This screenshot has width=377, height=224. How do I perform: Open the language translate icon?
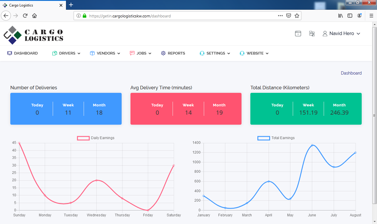[x=312, y=34]
